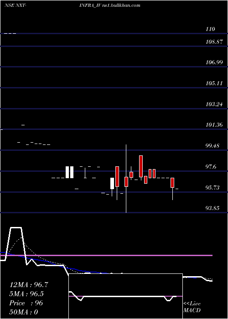Click the 103.24 price level label
The image size is (228, 319).
click(x=214, y=104)
